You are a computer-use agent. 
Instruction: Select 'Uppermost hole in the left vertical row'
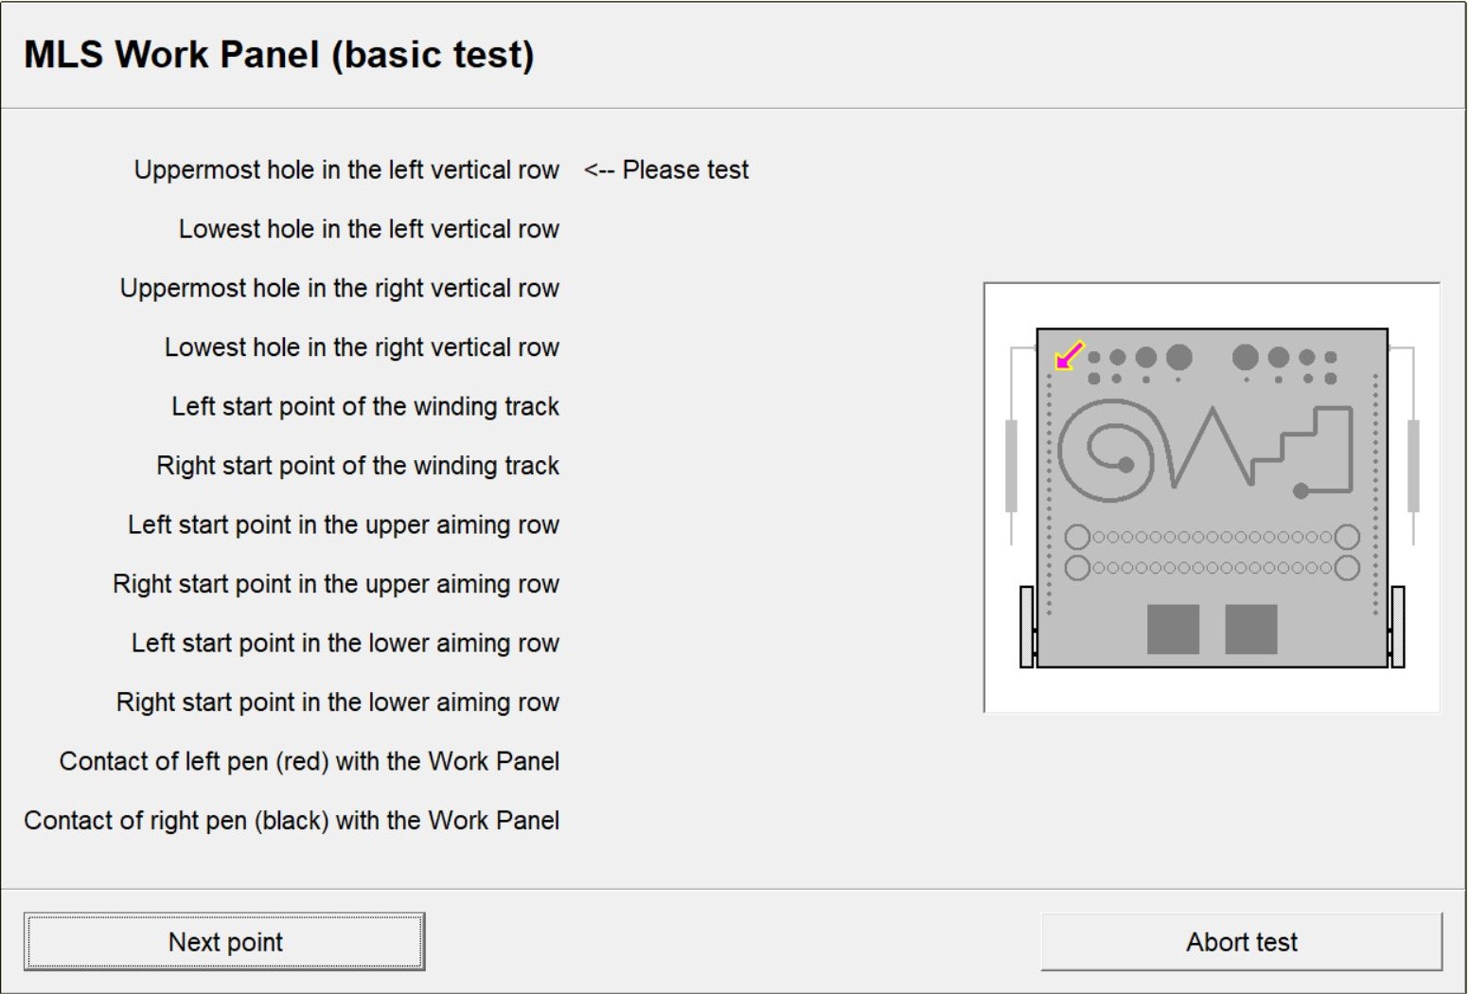tap(346, 170)
